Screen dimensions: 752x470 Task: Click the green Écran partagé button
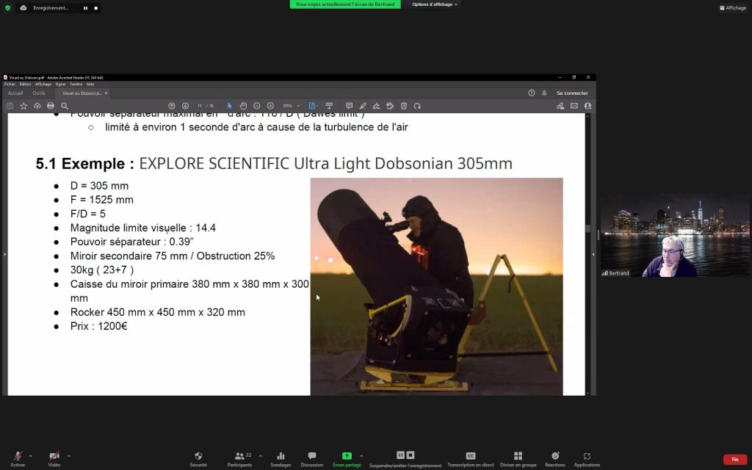click(347, 459)
